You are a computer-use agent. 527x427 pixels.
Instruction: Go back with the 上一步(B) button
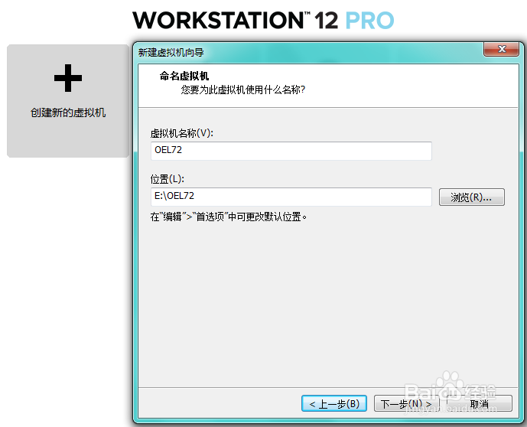334,403
